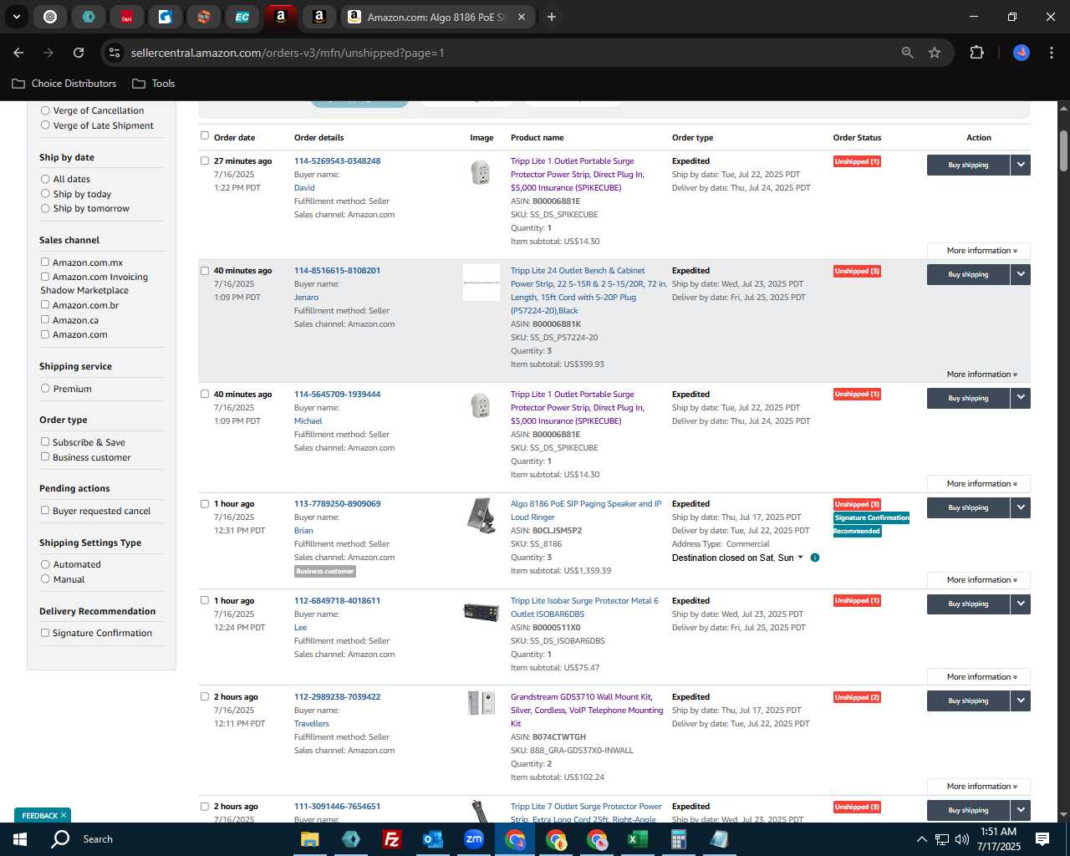Open Excel from taskbar
This screenshot has height=856, width=1070.
point(637,839)
